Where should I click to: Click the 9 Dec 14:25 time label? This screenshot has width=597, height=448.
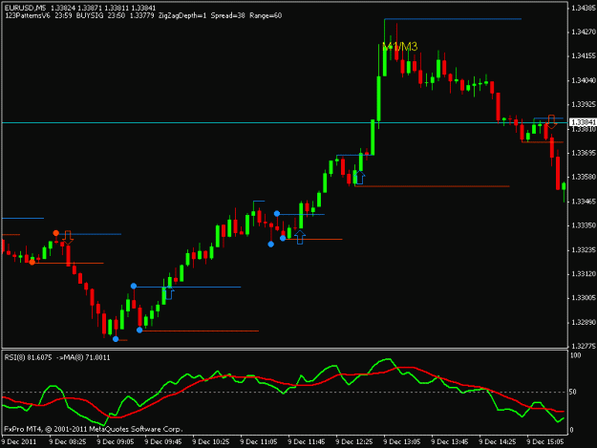click(498, 442)
